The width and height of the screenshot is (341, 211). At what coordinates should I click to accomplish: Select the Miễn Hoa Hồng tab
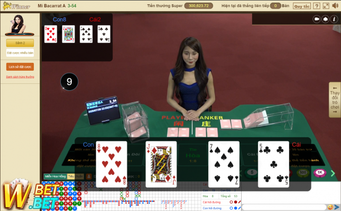coord(55,176)
